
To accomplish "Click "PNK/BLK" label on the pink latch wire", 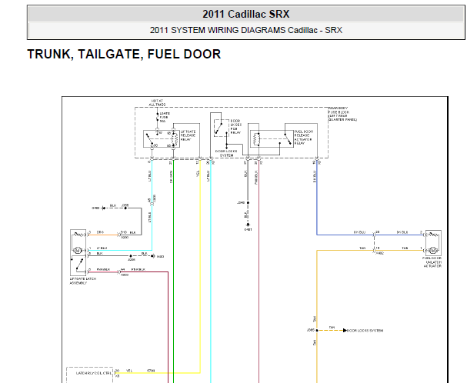I will (103, 269).
